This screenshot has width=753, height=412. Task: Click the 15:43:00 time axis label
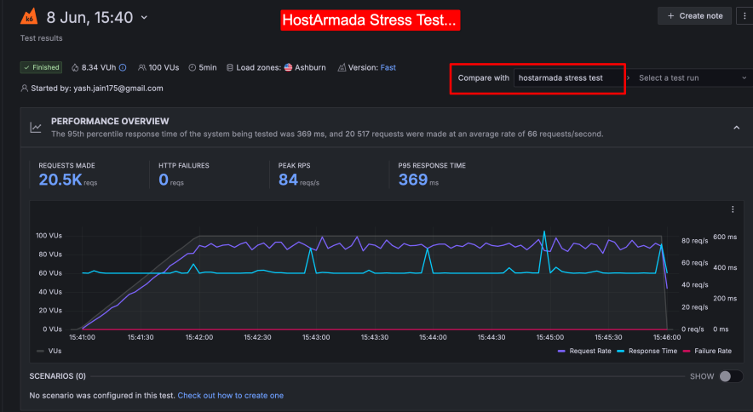tap(316, 338)
